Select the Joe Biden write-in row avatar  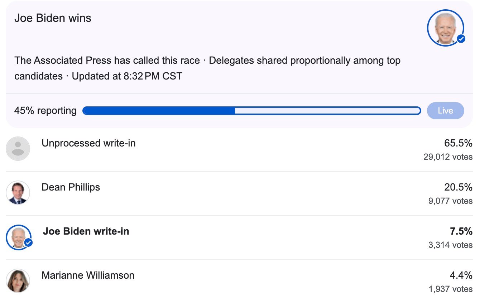point(17,237)
